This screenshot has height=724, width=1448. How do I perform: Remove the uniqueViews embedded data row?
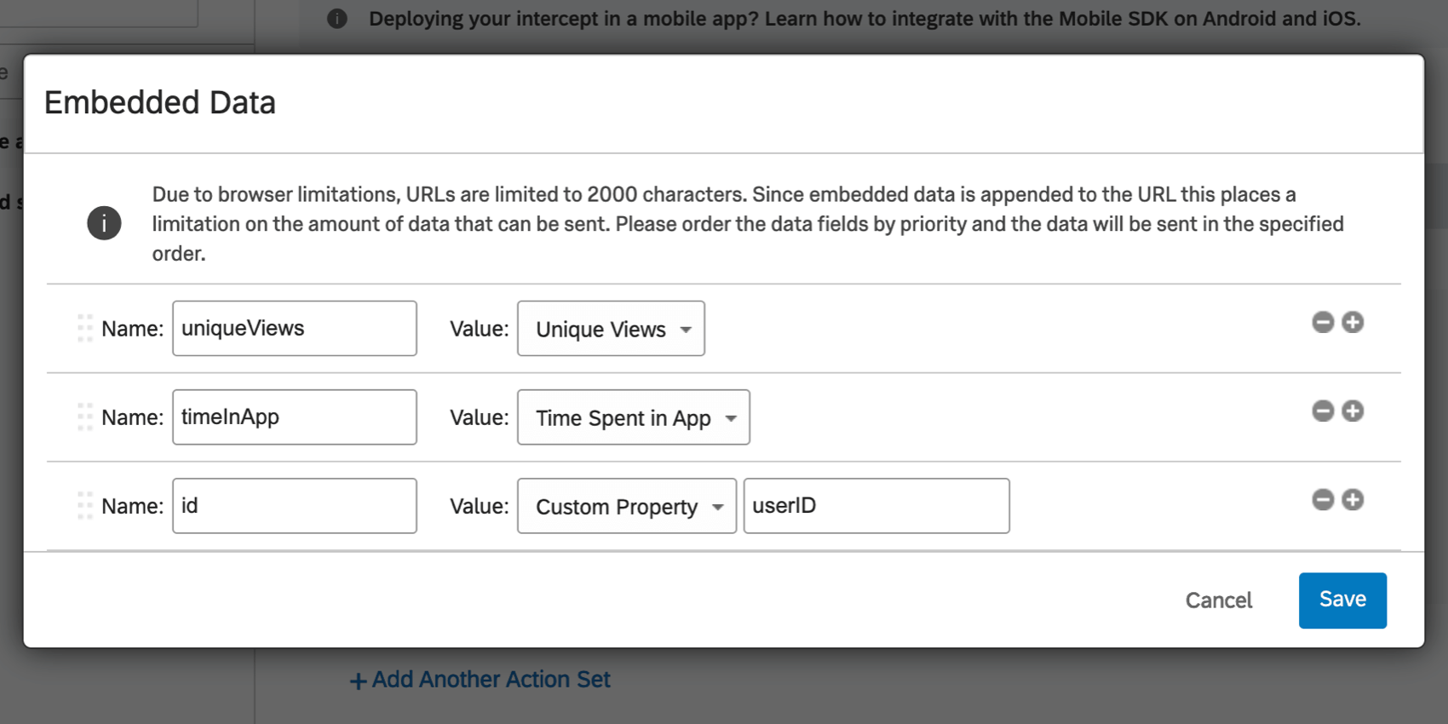pyautogui.click(x=1322, y=322)
